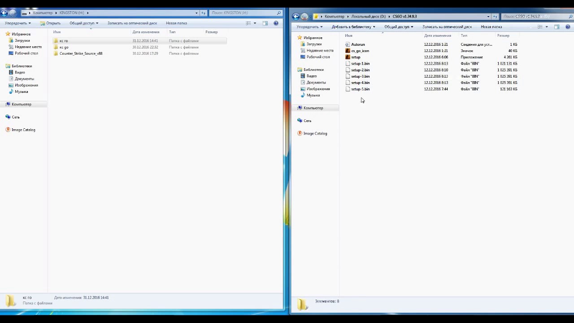Click help icon in the CSGO window toolbar
Screen dimensions: 574x323
point(568,27)
